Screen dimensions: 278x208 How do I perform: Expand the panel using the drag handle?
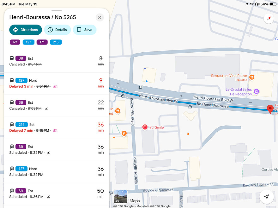pos(57,11)
